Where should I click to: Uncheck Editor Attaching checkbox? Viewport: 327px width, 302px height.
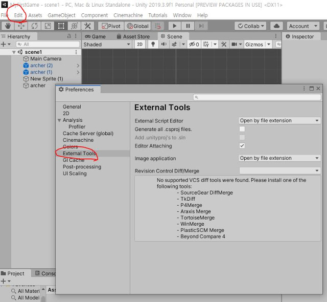(x=242, y=145)
